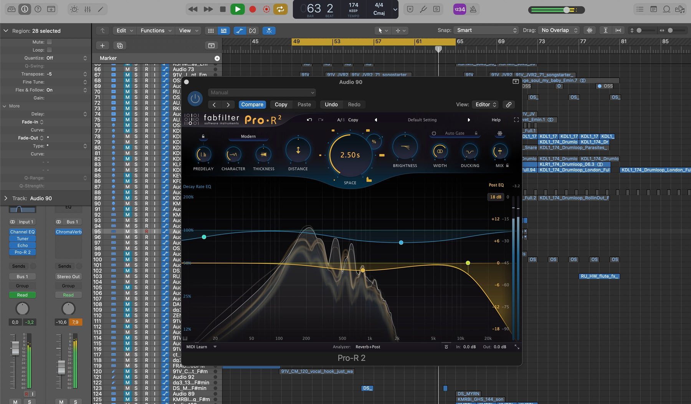
Task: Click the Pro-R 2 undo arrow icon
Action: (309, 120)
